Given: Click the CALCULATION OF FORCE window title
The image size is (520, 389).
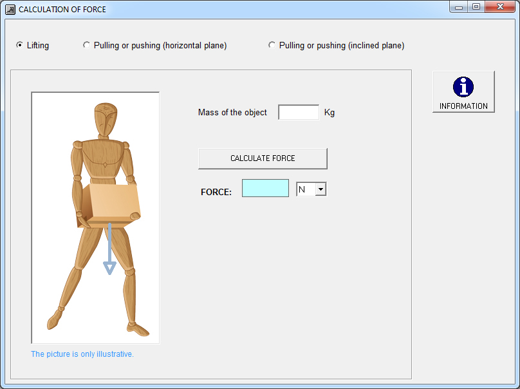Looking at the screenshot, I should 62,10.
